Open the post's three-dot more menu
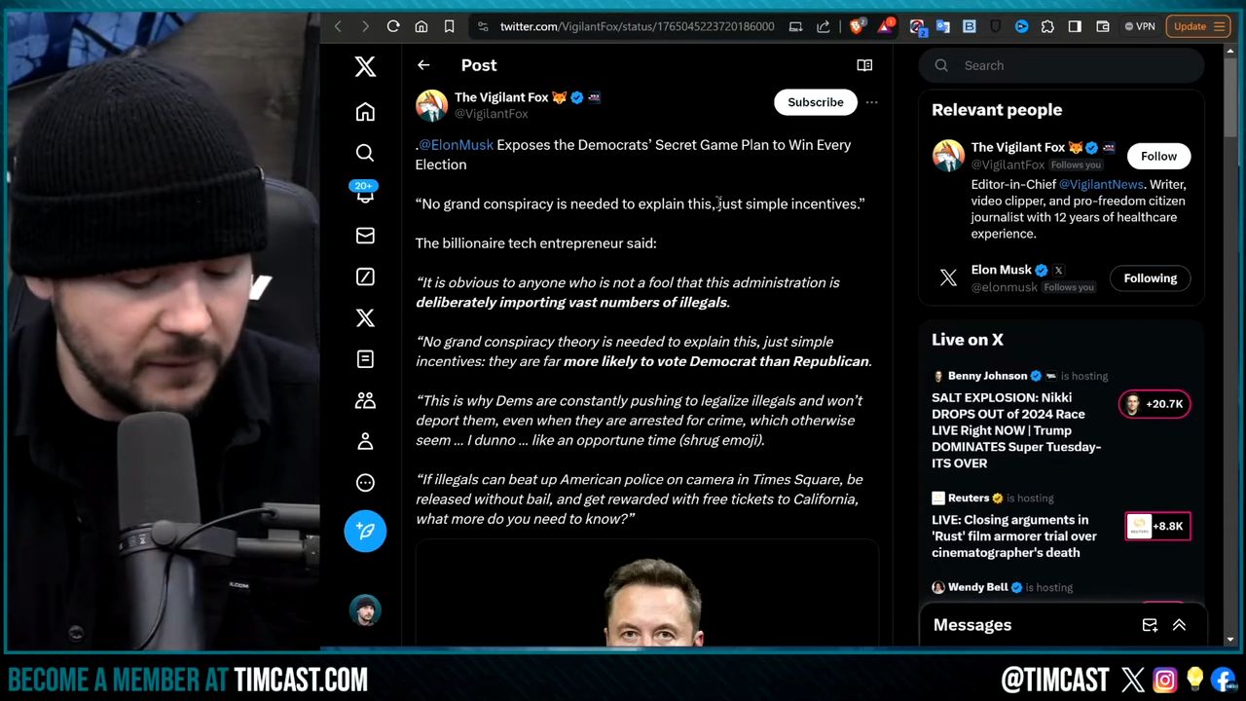Image resolution: width=1246 pixels, height=701 pixels. (871, 102)
